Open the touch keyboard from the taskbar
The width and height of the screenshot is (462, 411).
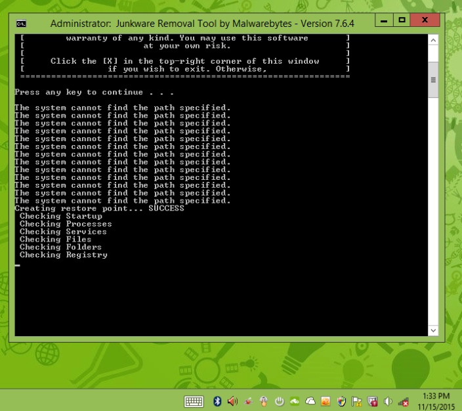[194, 401]
